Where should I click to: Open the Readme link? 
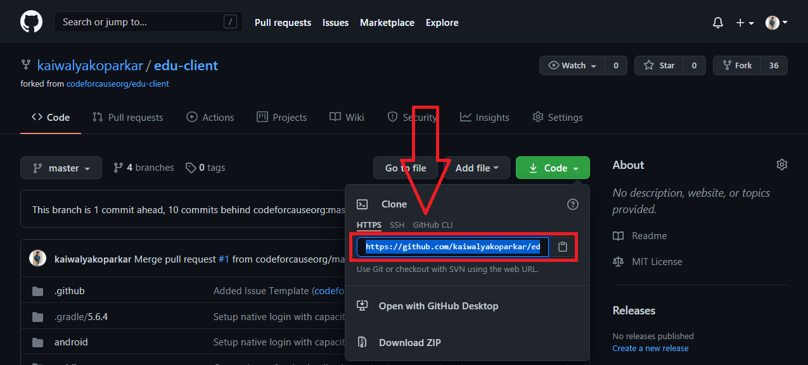650,236
